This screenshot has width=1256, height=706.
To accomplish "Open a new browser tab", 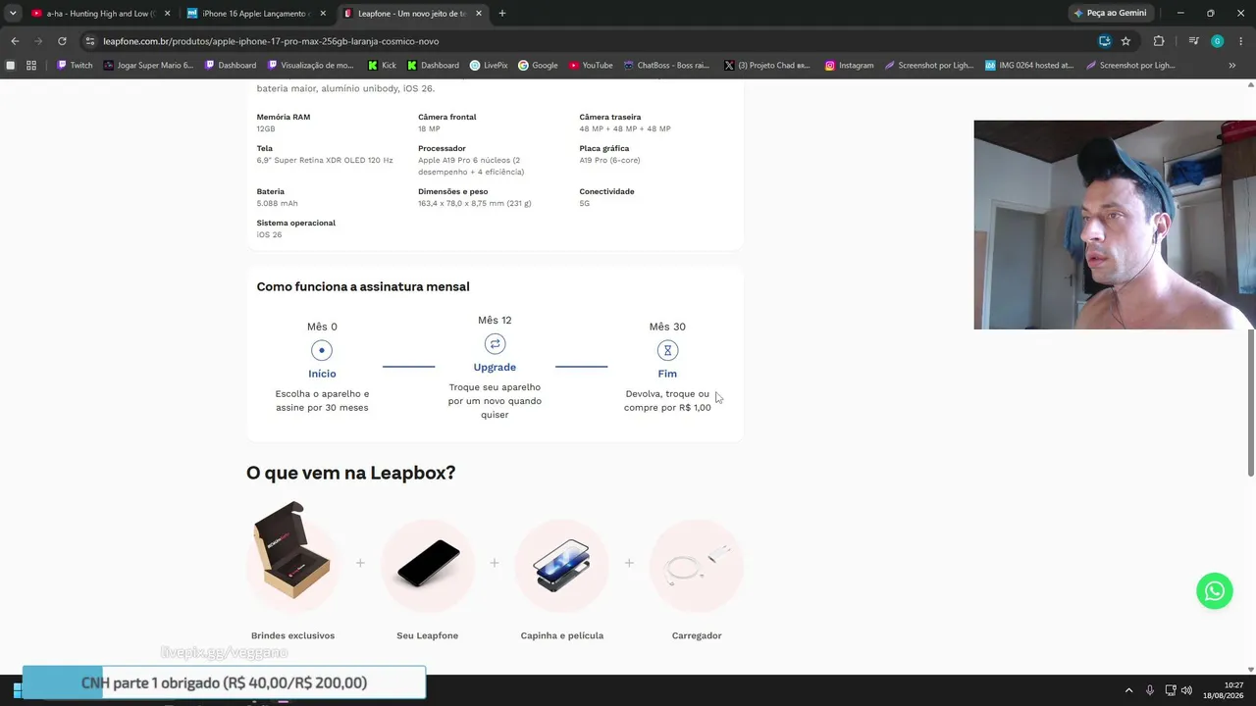I will click(x=502, y=14).
